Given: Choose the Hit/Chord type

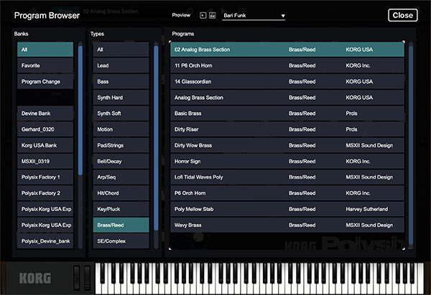Looking at the screenshot, I should (x=121, y=193).
